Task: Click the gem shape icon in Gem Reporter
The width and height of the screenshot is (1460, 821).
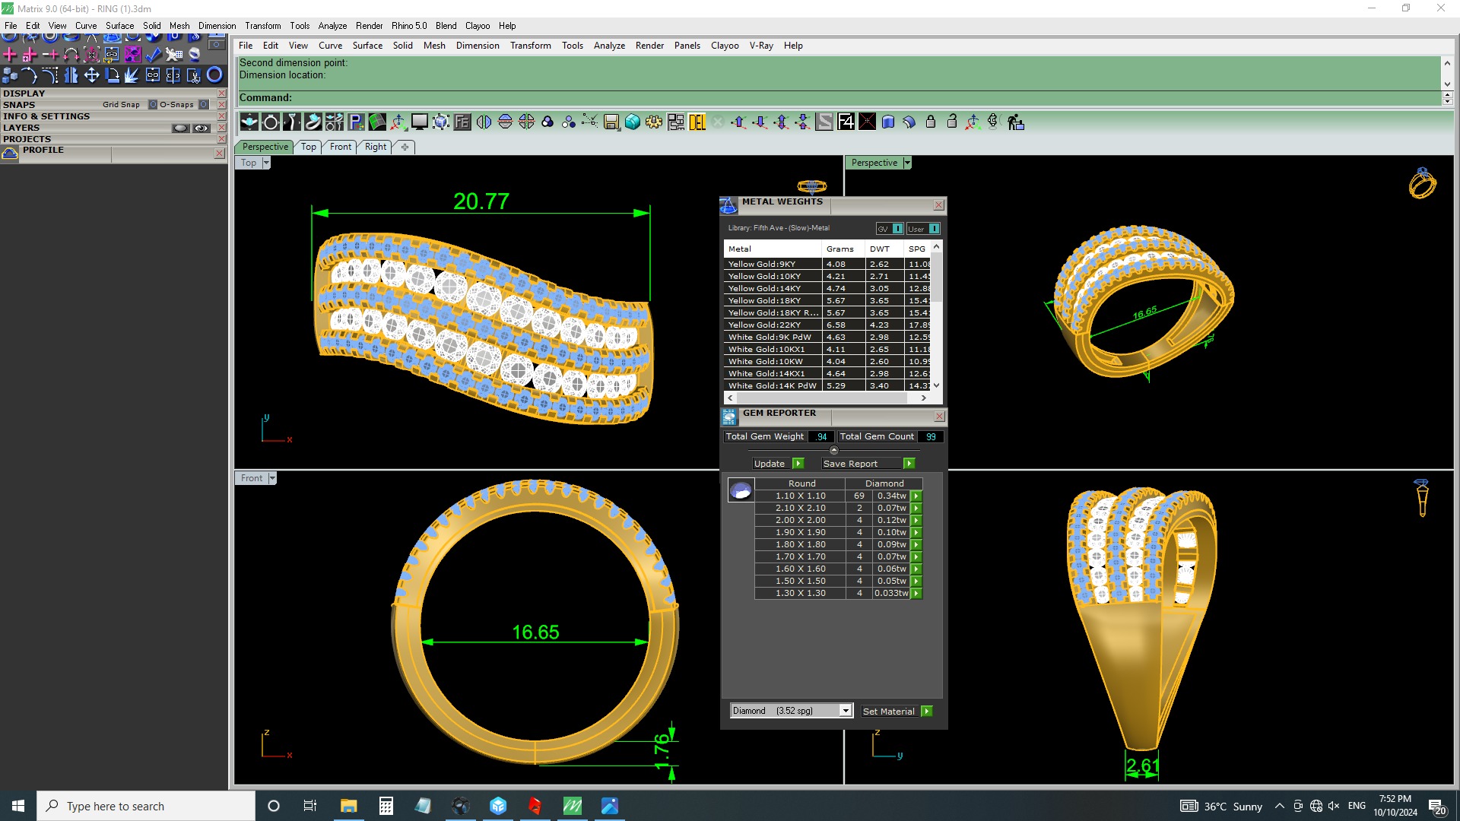Action: 741,490
